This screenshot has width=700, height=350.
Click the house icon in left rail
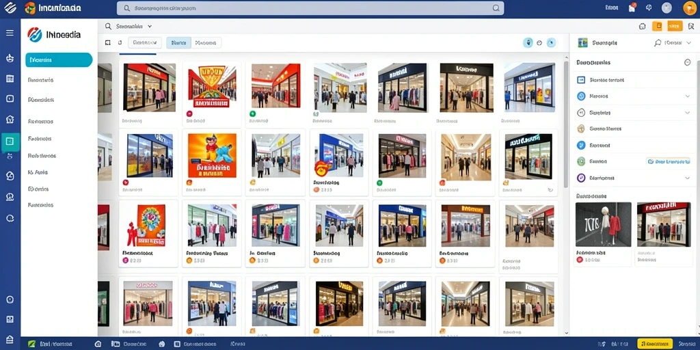coord(10,119)
